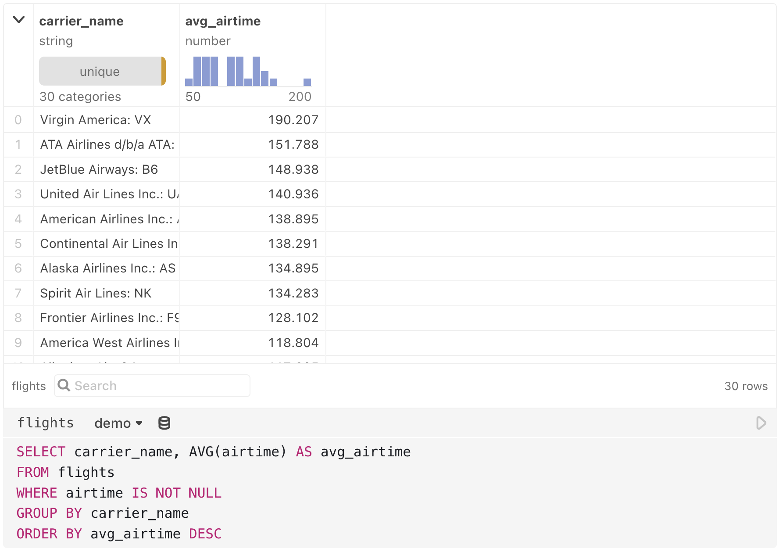Select the flights tab label
This screenshot has width=779, height=552.
click(46, 423)
